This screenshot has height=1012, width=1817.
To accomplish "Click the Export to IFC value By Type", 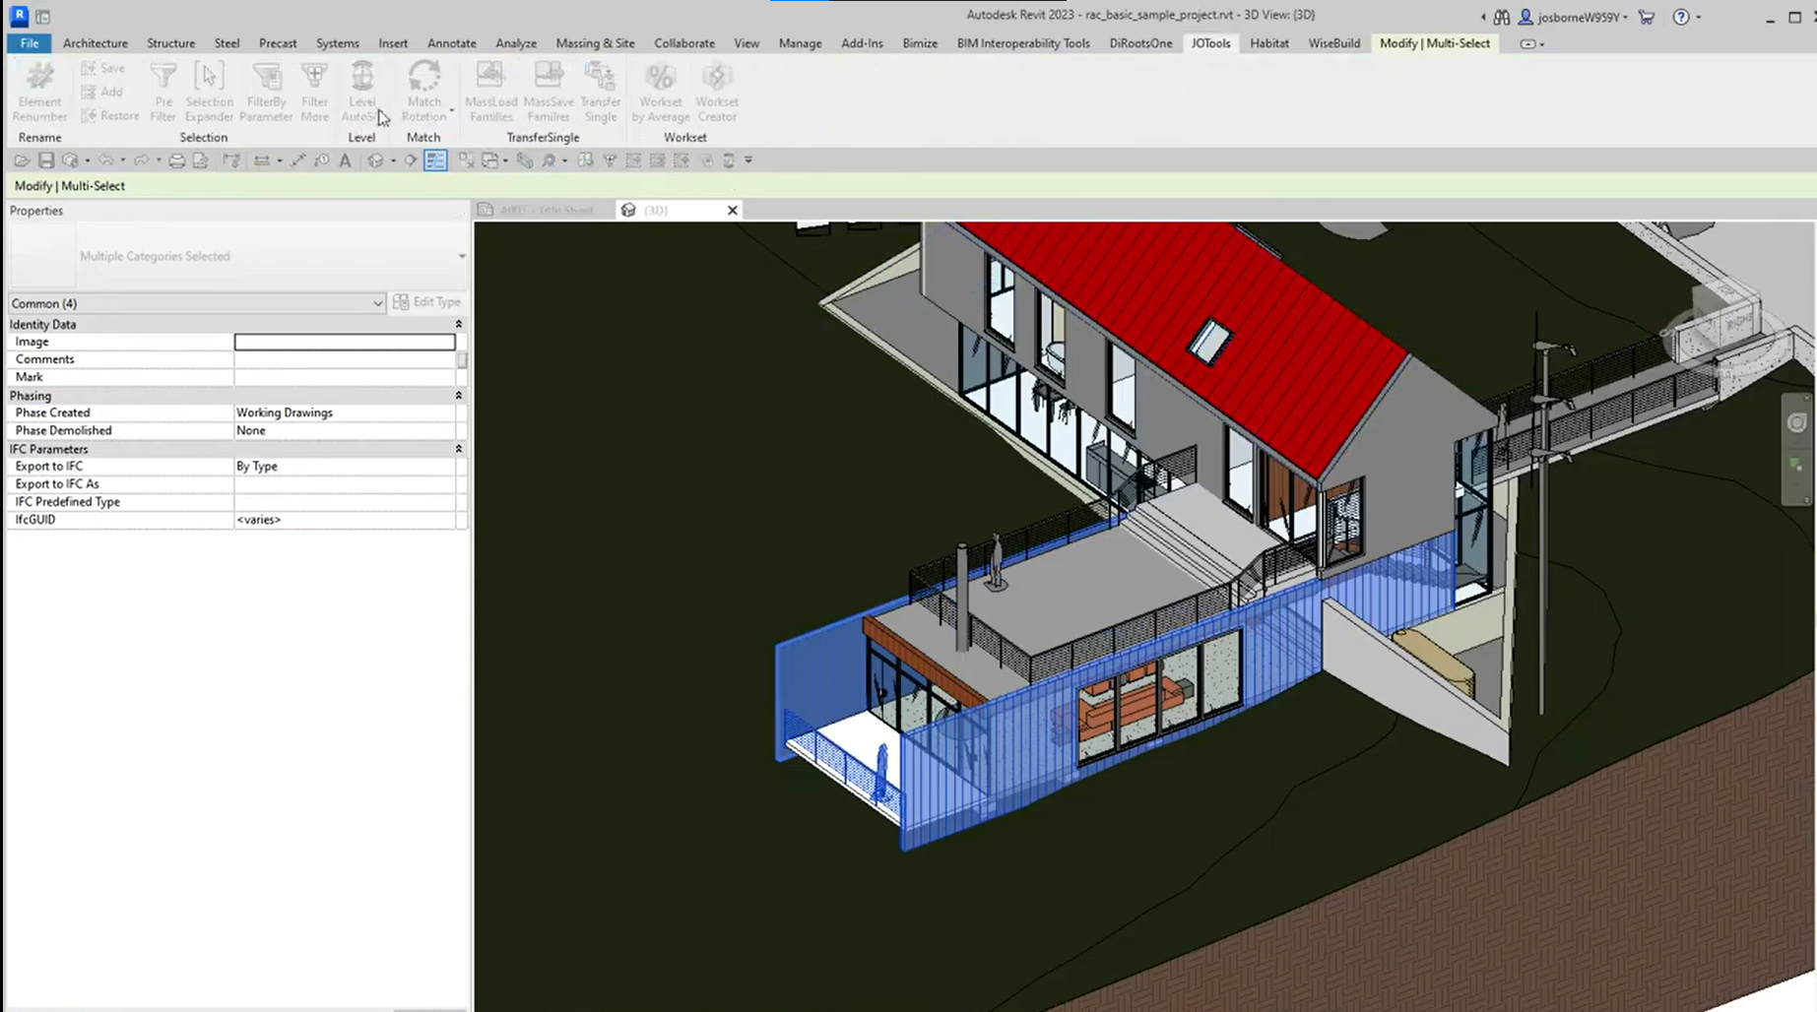I will click(345, 466).
